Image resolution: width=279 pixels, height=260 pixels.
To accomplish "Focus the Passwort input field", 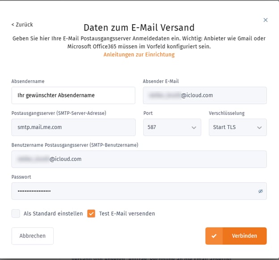I will click(134, 191).
